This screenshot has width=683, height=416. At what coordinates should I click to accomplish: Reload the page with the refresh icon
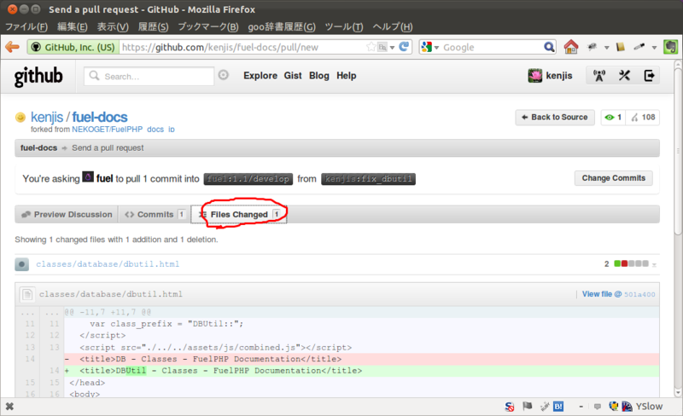click(x=404, y=47)
